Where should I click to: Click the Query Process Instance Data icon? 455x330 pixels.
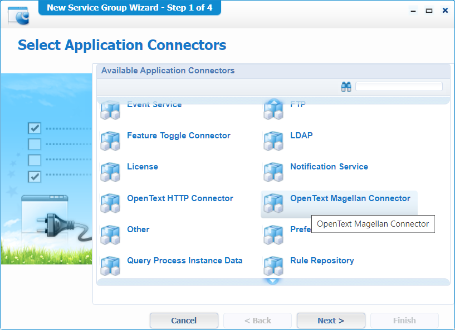click(x=110, y=266)
